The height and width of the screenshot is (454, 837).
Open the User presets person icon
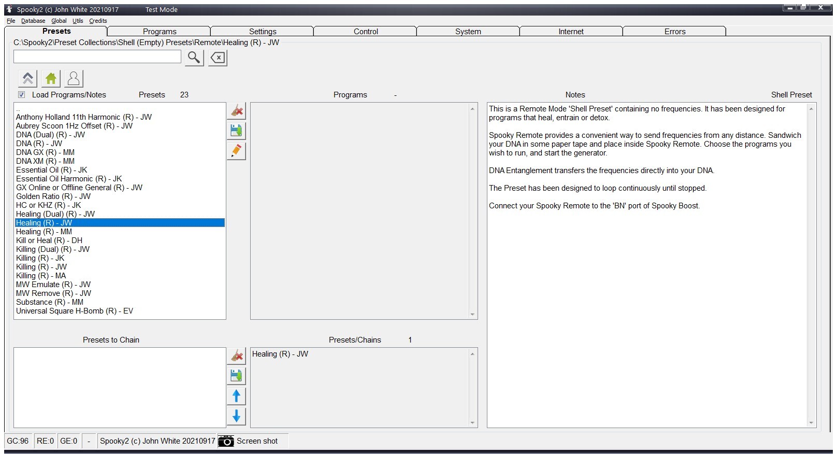pos(74,79)
